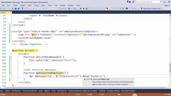
Task: Open the Tasks tab
Action: click(53, 91)
